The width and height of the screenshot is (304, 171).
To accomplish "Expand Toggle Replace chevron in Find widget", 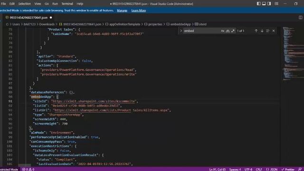I will pyautogui.click(x=181, y=31).
